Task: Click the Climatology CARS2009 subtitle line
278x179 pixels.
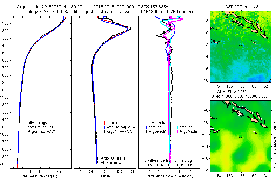Action: click(104, 12)
